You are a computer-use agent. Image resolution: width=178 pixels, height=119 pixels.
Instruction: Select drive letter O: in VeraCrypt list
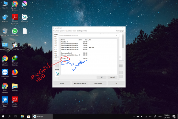[x=56, y=59]
